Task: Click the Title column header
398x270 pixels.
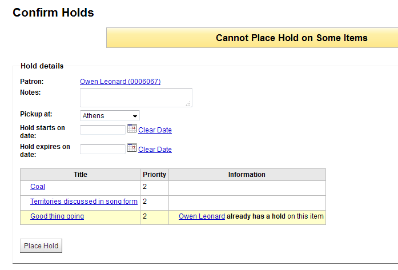Action: [x=80, y=175]
